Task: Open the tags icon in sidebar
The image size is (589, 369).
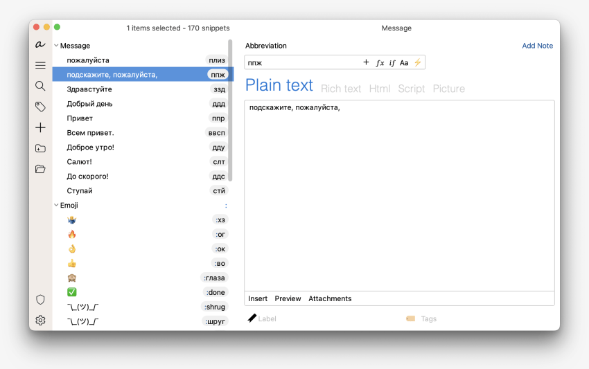Action: click(x=40, y=107)
